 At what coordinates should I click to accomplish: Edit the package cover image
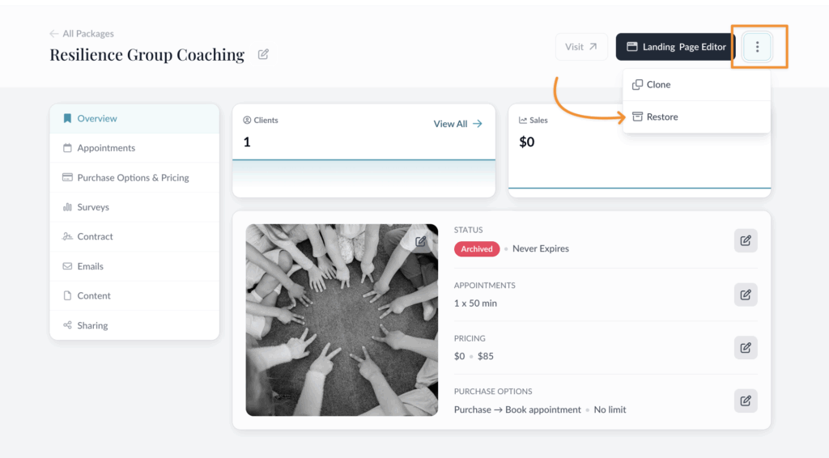click(x=421, y=241)
